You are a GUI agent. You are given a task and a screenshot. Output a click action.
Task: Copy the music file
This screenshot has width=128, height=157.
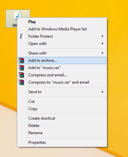pyautogui.click(x=62, y=109)
